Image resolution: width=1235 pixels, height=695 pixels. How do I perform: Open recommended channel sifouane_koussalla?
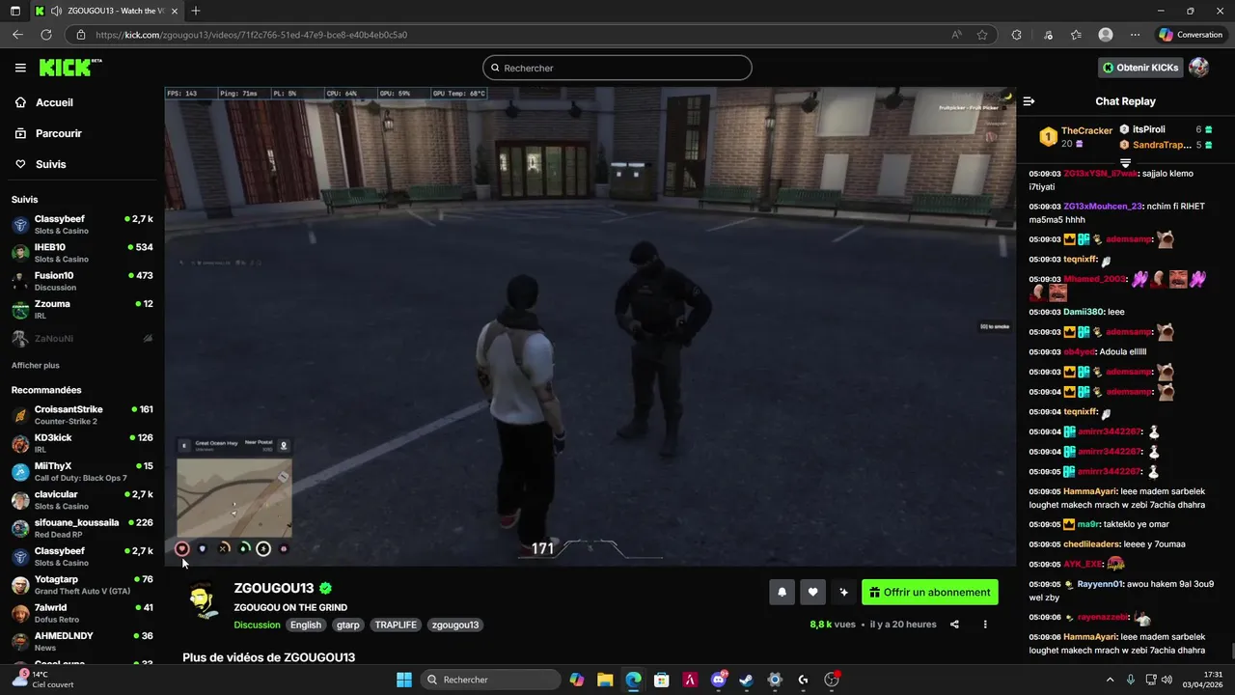click(82, 527)
